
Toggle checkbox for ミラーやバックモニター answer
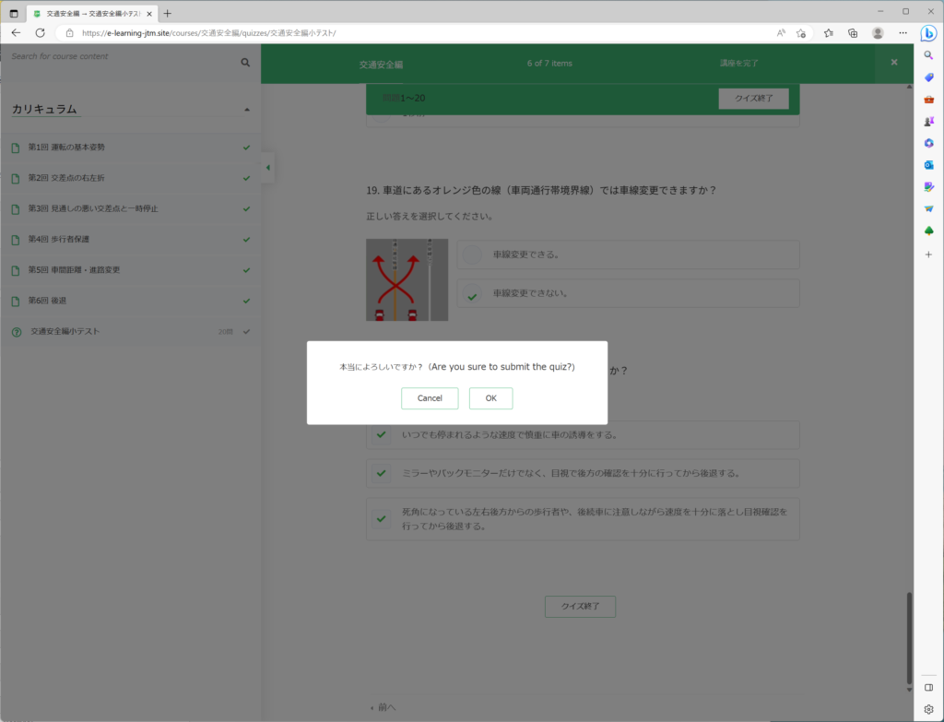tap(381, 473)
